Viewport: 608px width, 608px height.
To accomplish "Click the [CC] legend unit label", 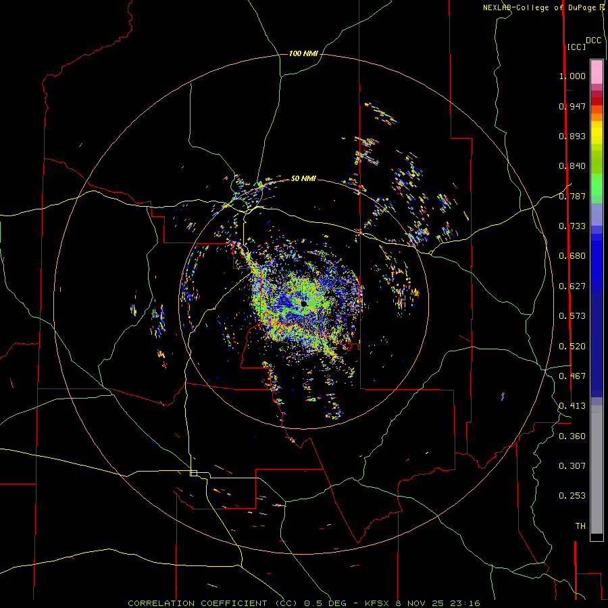I will pos(576,47).
